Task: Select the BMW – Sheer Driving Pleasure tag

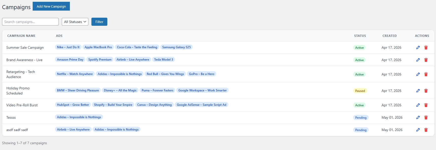Action: (78, 90)
